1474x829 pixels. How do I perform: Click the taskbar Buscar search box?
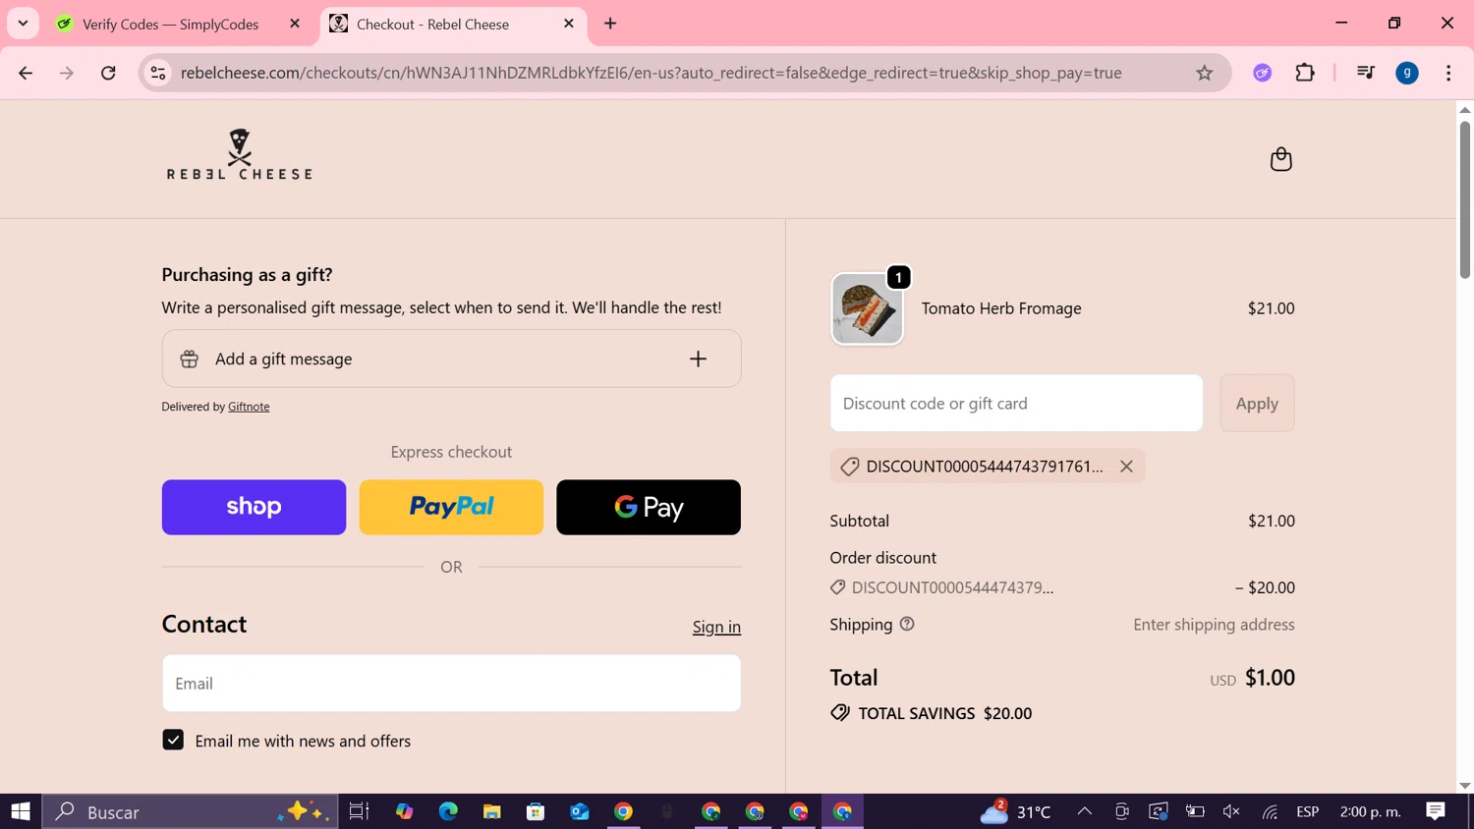pyautogui.click(x=191, y=811)
